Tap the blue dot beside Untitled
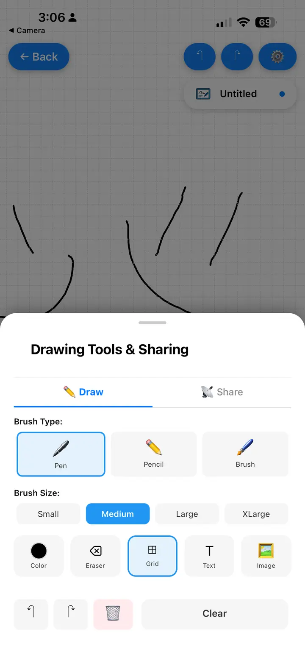 click(x=282, y=94)
